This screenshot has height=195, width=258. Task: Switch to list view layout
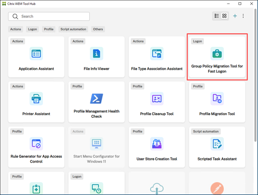217,16
